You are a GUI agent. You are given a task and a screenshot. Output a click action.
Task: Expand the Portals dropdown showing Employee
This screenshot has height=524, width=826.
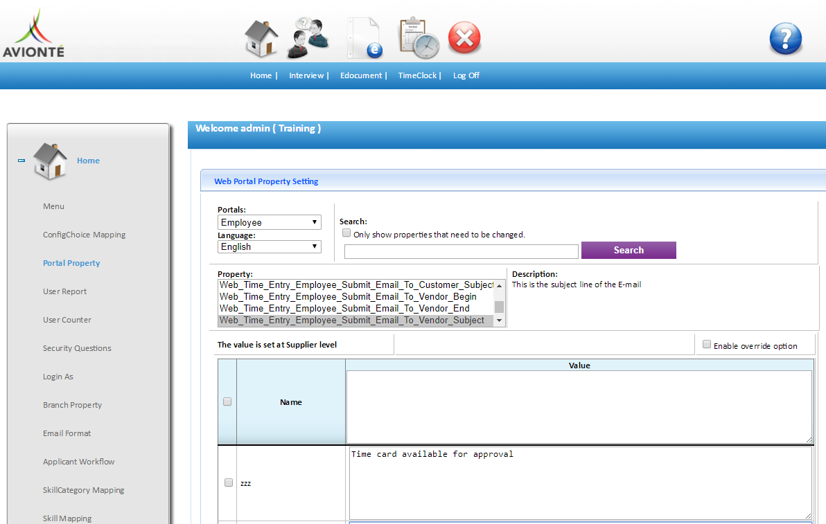(x=269, y=222)
